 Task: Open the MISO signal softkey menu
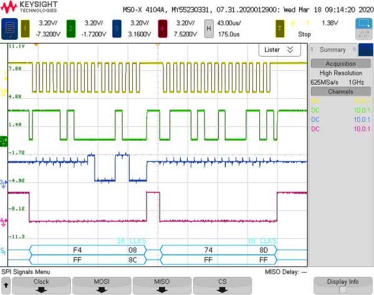pyautogui.click(x=162, y=285)
